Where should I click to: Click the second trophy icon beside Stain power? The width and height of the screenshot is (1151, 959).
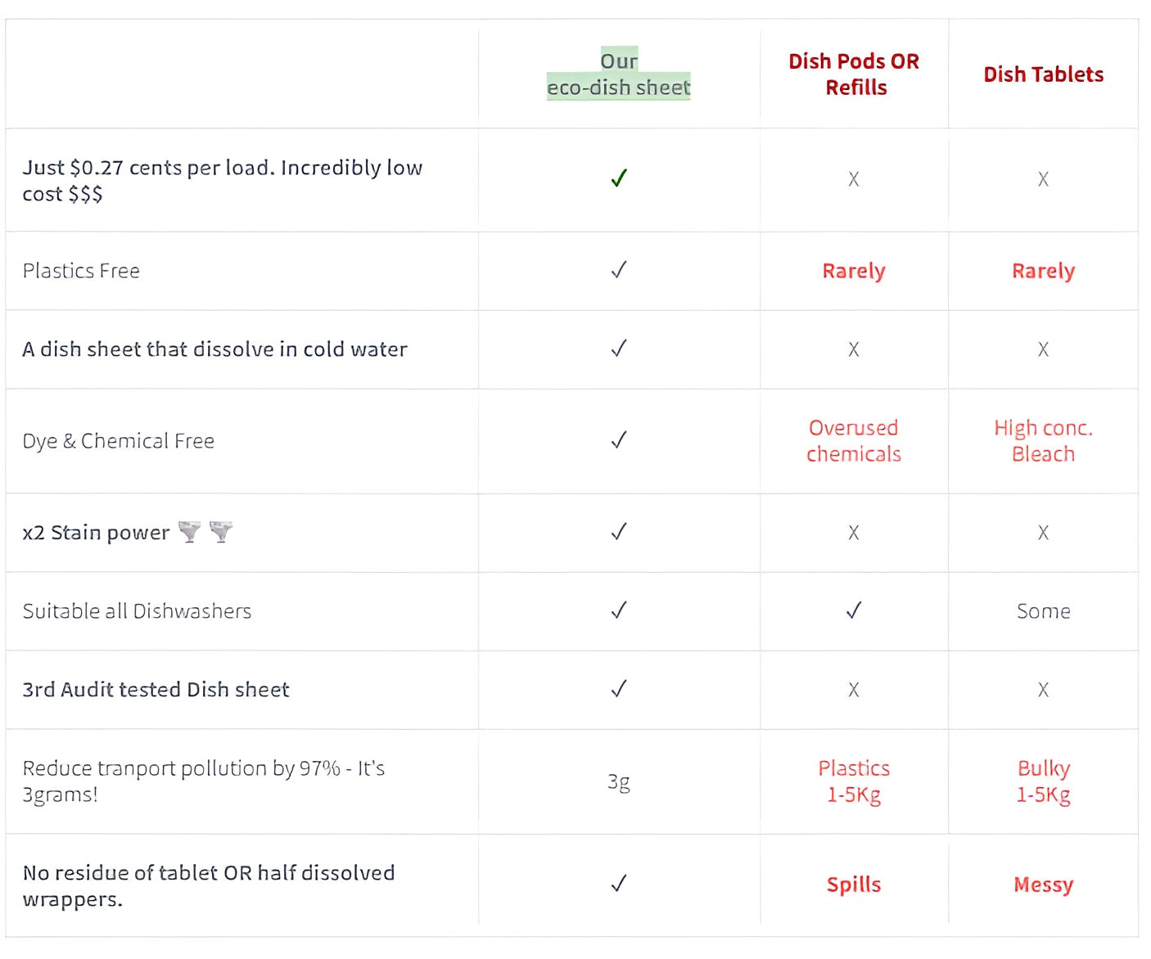click(x=221, y=532)
